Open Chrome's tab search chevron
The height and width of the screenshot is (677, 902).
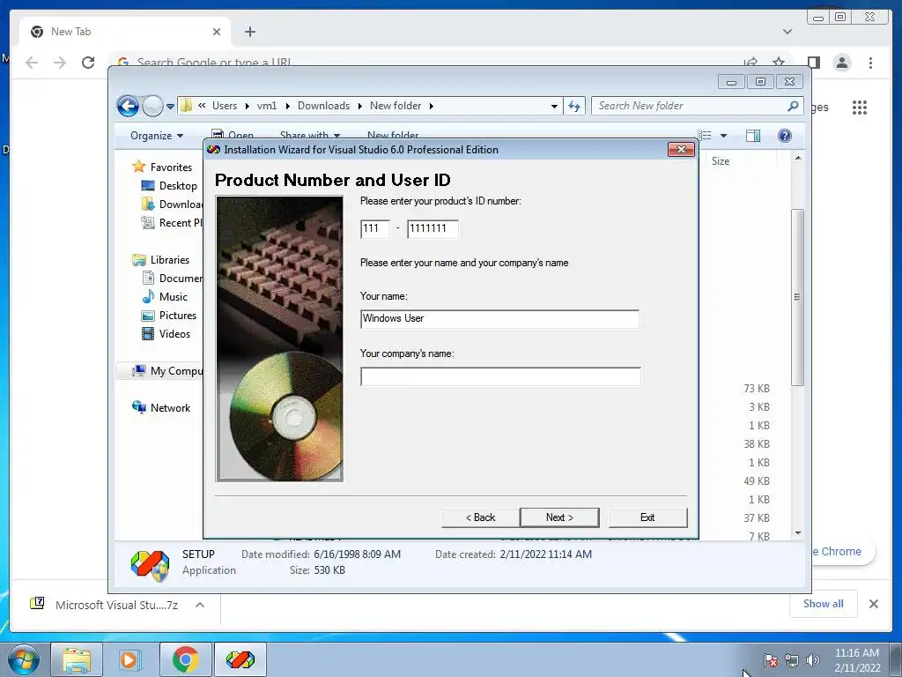tap(787, 32)
